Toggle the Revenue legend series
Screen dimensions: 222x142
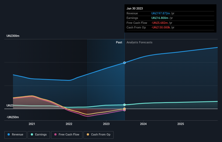[15, 135]
